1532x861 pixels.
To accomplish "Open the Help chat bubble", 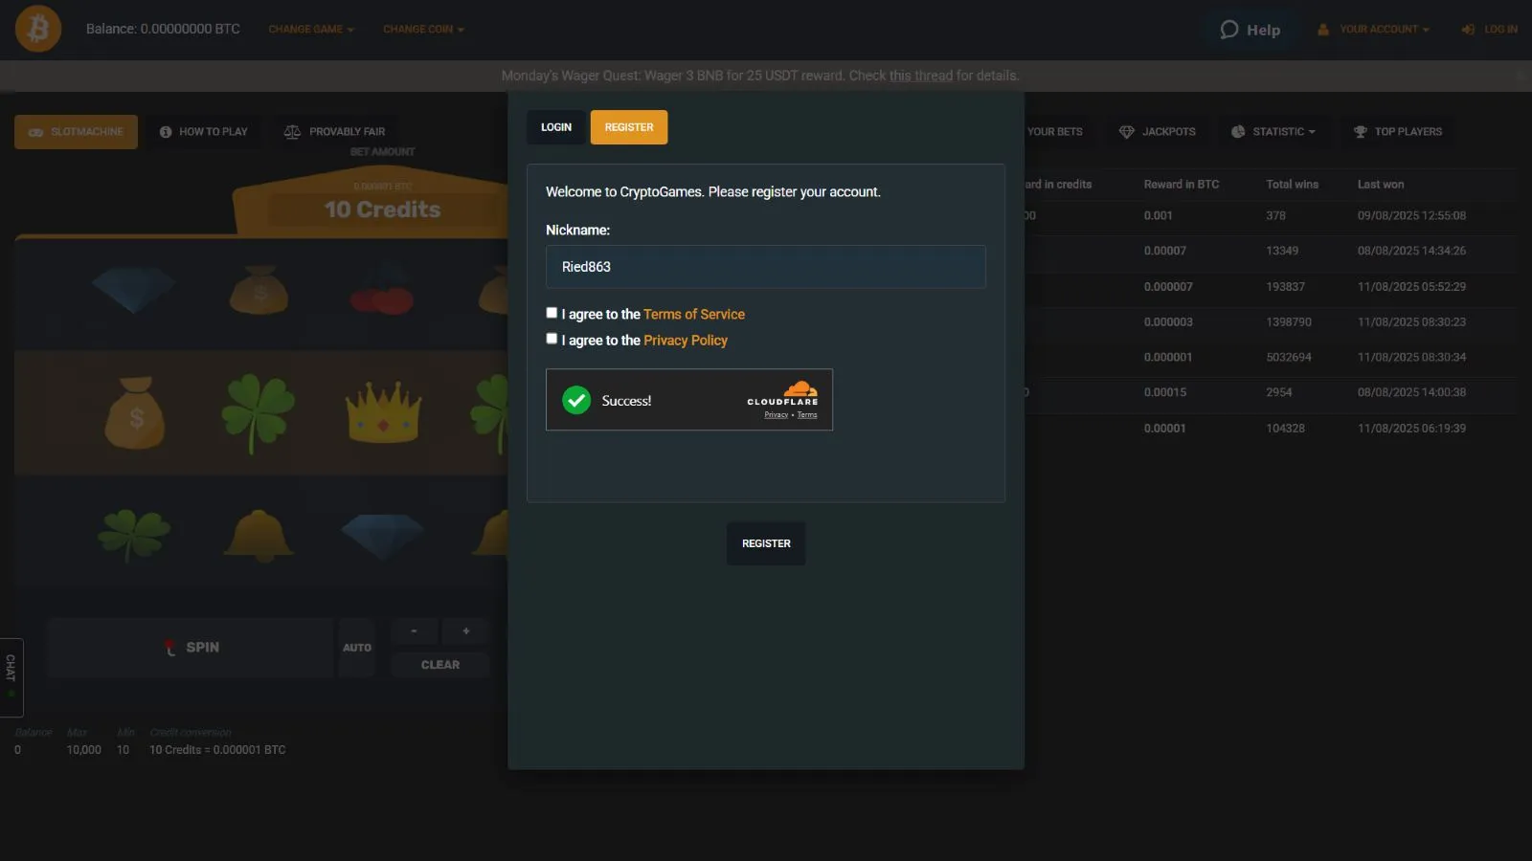I will click(x=1250, y=30).
